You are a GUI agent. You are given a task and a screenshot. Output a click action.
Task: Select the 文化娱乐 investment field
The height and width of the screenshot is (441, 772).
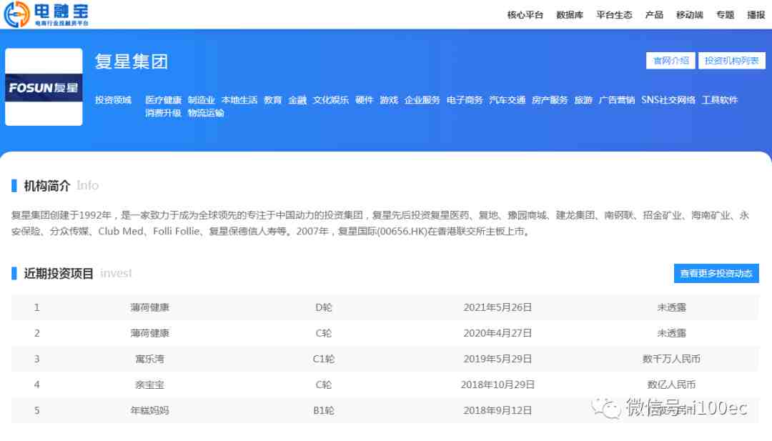click(x=331, y=100)
